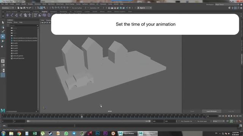Open the shelf tab selector menu

coord(3,12)
